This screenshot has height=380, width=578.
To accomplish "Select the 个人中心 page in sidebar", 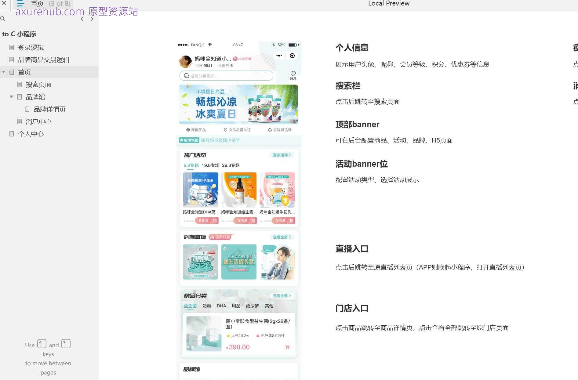I will point(31,134).
